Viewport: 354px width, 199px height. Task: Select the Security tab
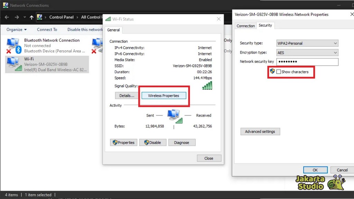[x=265, y=26]
